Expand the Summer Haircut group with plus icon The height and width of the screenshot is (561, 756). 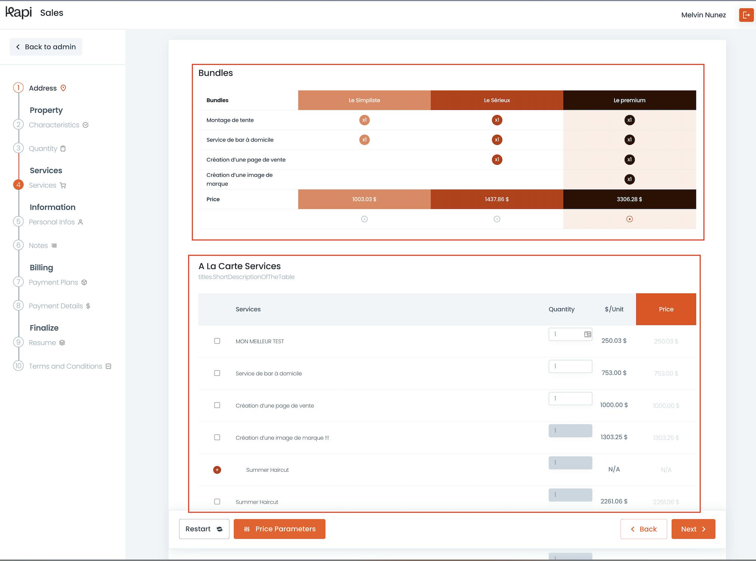point(217,470)
